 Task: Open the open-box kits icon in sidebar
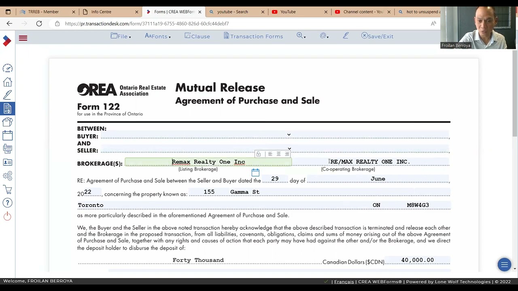click(x=7, y=122)
